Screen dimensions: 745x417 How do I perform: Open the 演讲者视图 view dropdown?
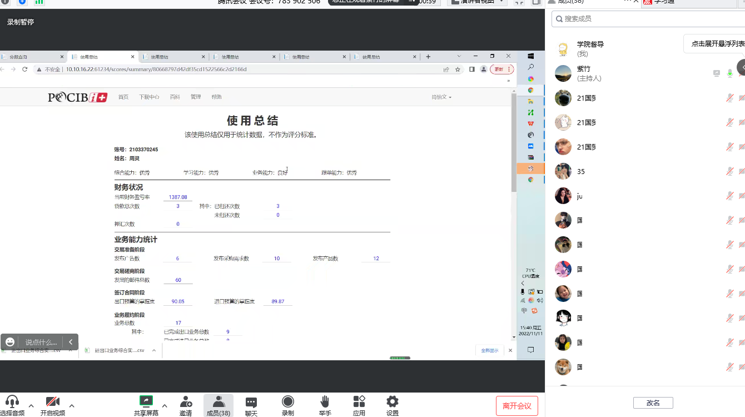(x=477, y=2)
